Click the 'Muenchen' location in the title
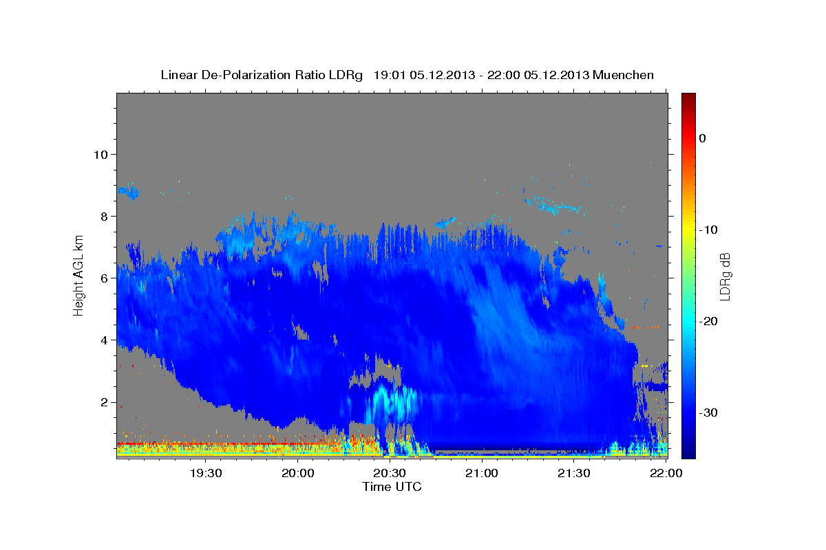This screenshot has height=550, width=826. coord(624,75)
